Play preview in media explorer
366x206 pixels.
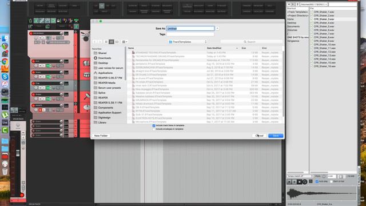click(289, 182)
